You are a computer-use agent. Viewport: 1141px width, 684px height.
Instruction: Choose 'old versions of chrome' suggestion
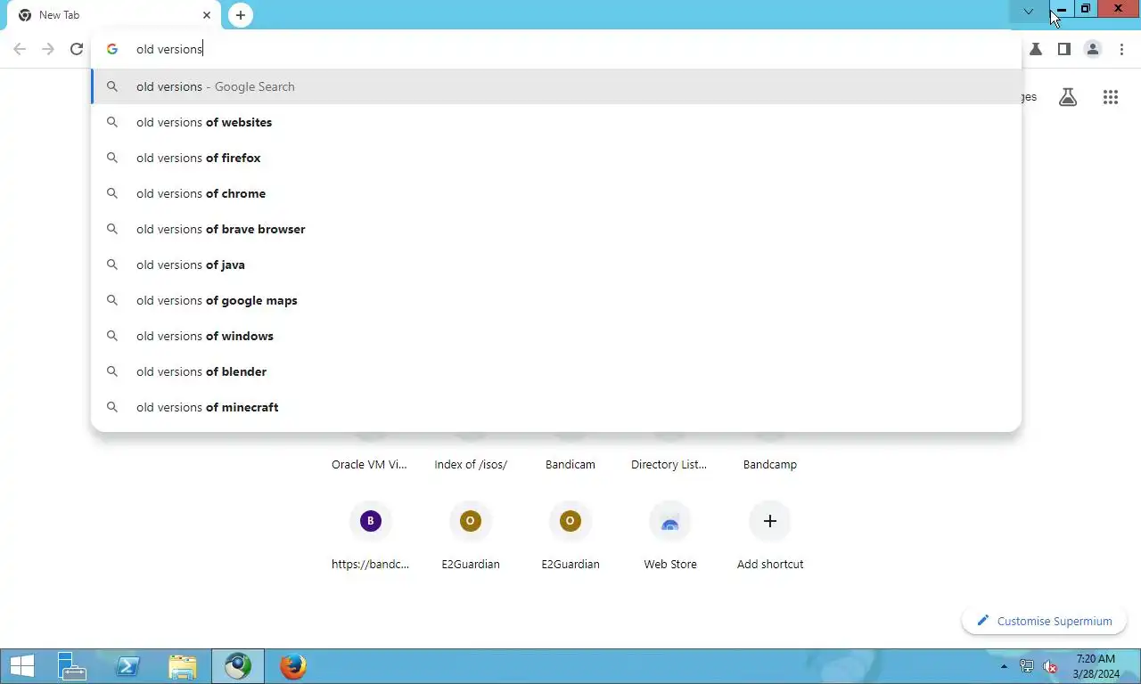[556, 193]
